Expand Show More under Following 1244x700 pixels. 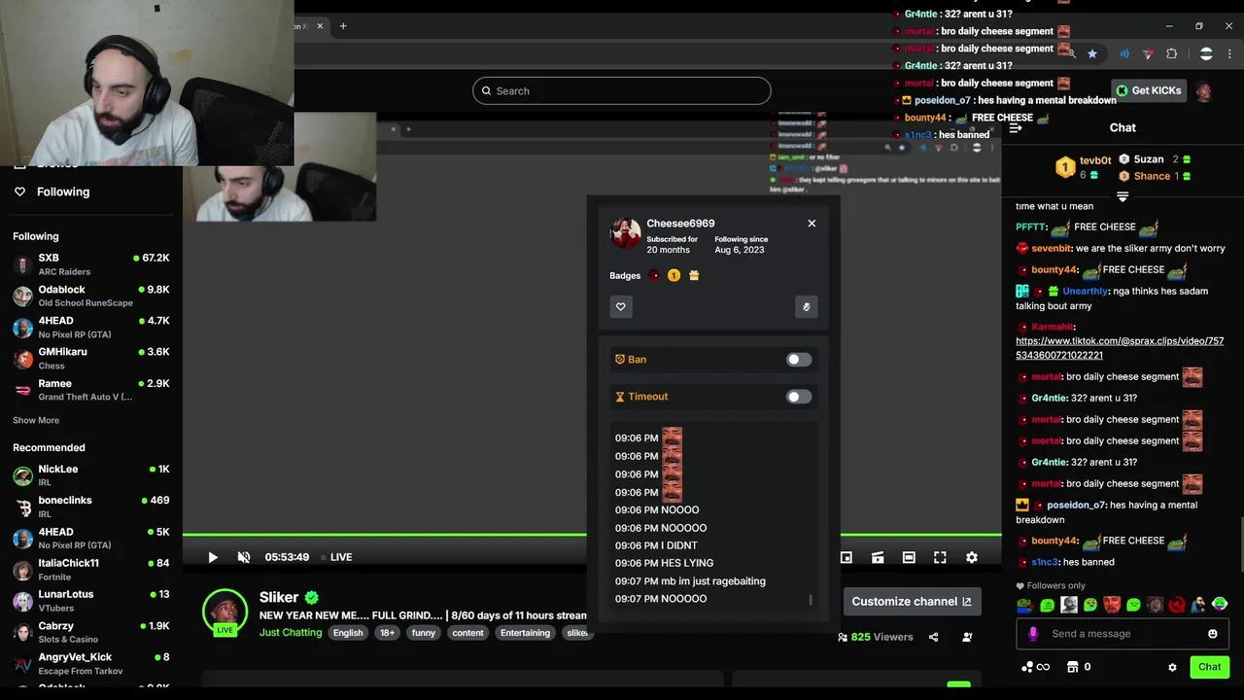pyautogui.click(x=36, y=421)
